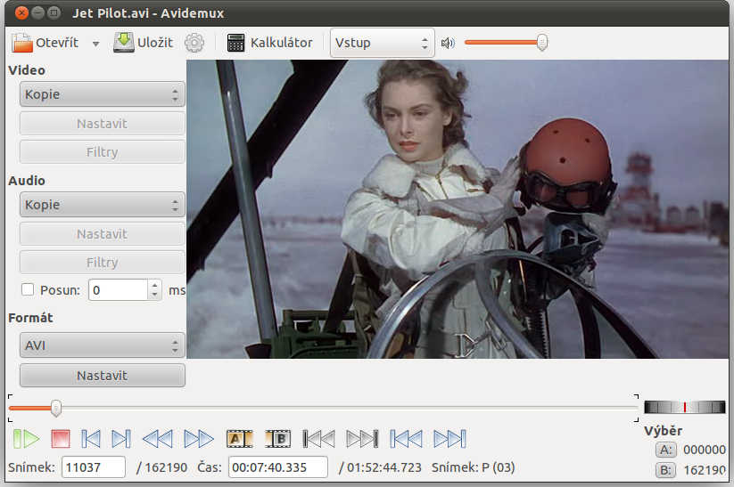The width and height of the screenshot is (734, 487).
Task: Click the frame type 'Snímek: P (03)' text
Action: (473, 467)
